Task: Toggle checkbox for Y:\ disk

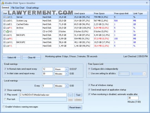Action: click(x=4, y=46)
